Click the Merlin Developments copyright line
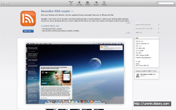Viewport: 176px width, 110px height. 143,58
